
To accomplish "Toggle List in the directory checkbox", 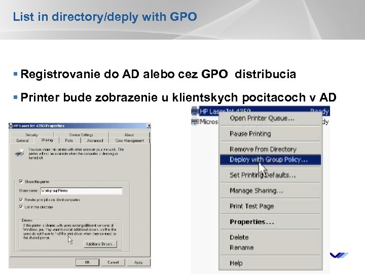I will click(x=21, y=207).
